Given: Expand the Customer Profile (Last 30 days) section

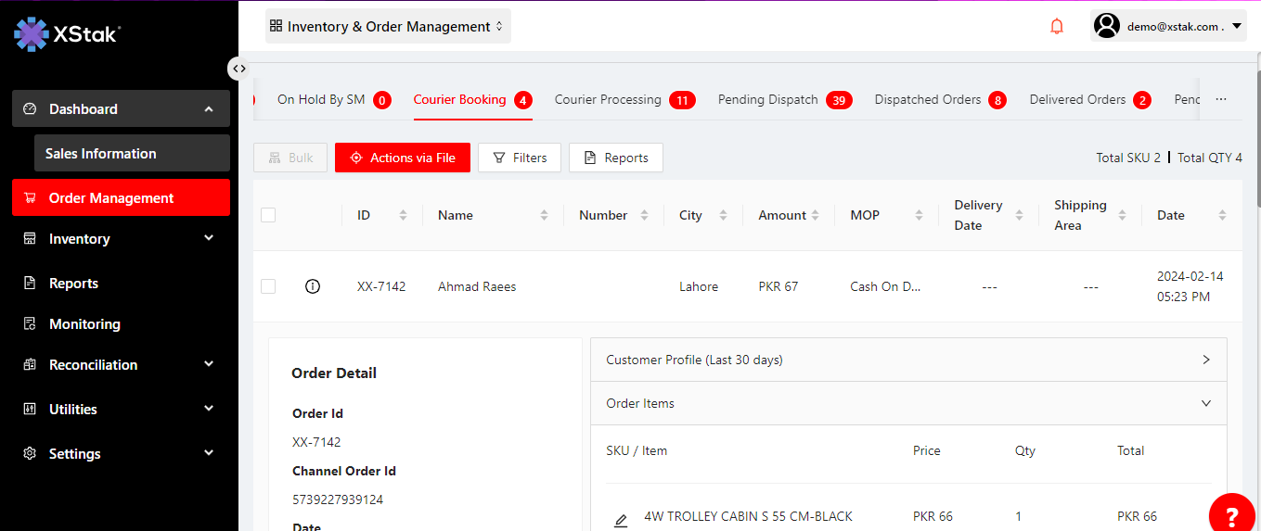Looking at the screenshot, I should (907, 360).
